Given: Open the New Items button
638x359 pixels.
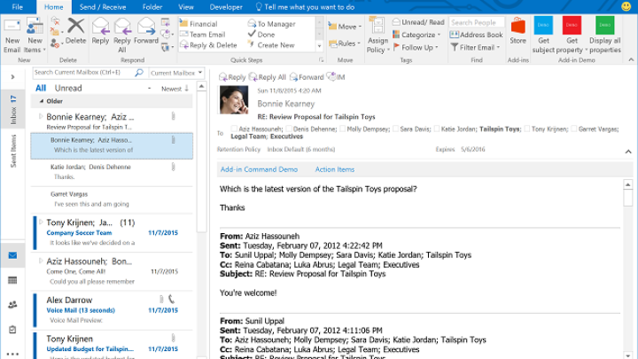Looking at the screenshot, I should (x=35, y=36).
